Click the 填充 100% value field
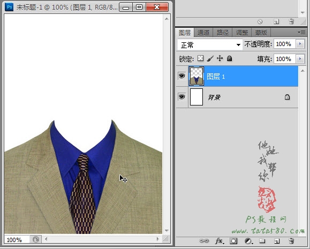 coord(284,59)
